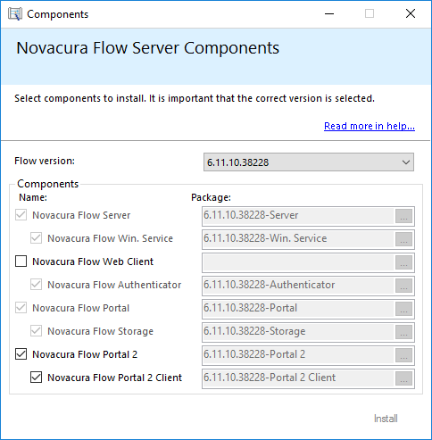Browse package for Novacura Flow Portal row
Screen dimensions: 432x440
click(403, 309)
